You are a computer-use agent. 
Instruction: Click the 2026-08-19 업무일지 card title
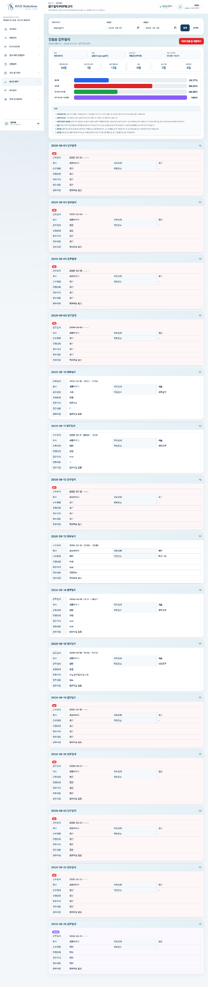pos(64,698)
